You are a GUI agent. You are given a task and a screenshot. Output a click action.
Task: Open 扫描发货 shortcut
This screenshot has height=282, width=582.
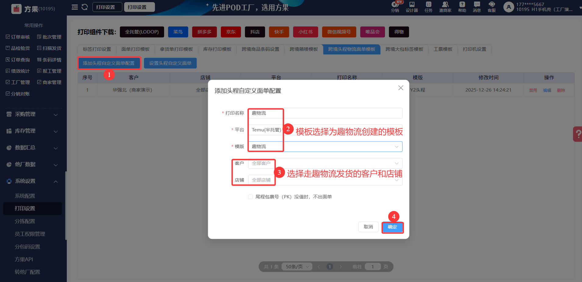[49, 48]
